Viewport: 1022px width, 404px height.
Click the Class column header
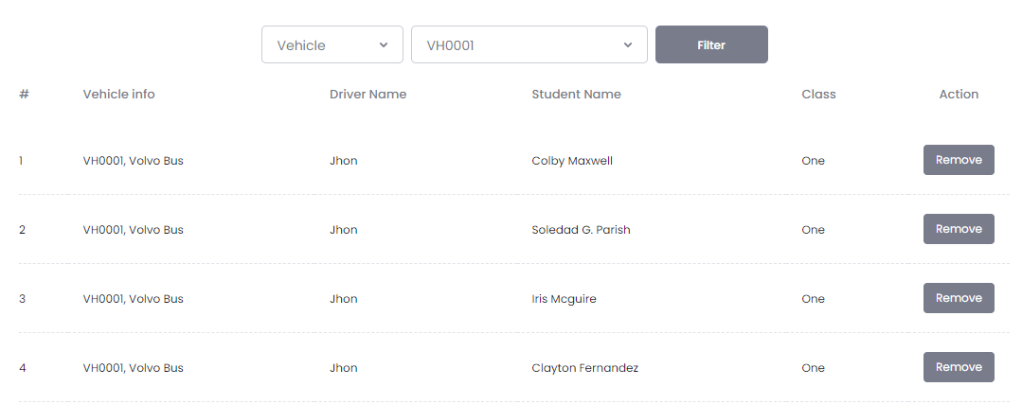818,95
